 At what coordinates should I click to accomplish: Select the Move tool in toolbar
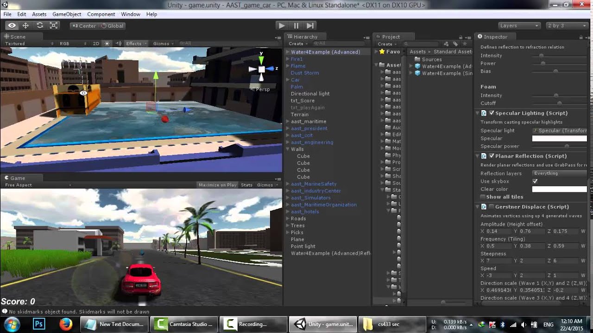(26, 26)
